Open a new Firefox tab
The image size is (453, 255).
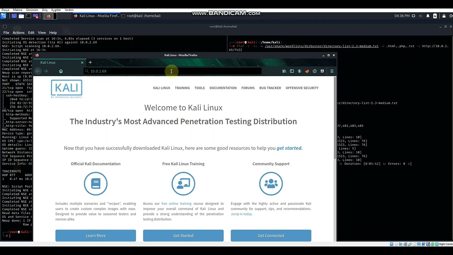[x=90, y=63]
